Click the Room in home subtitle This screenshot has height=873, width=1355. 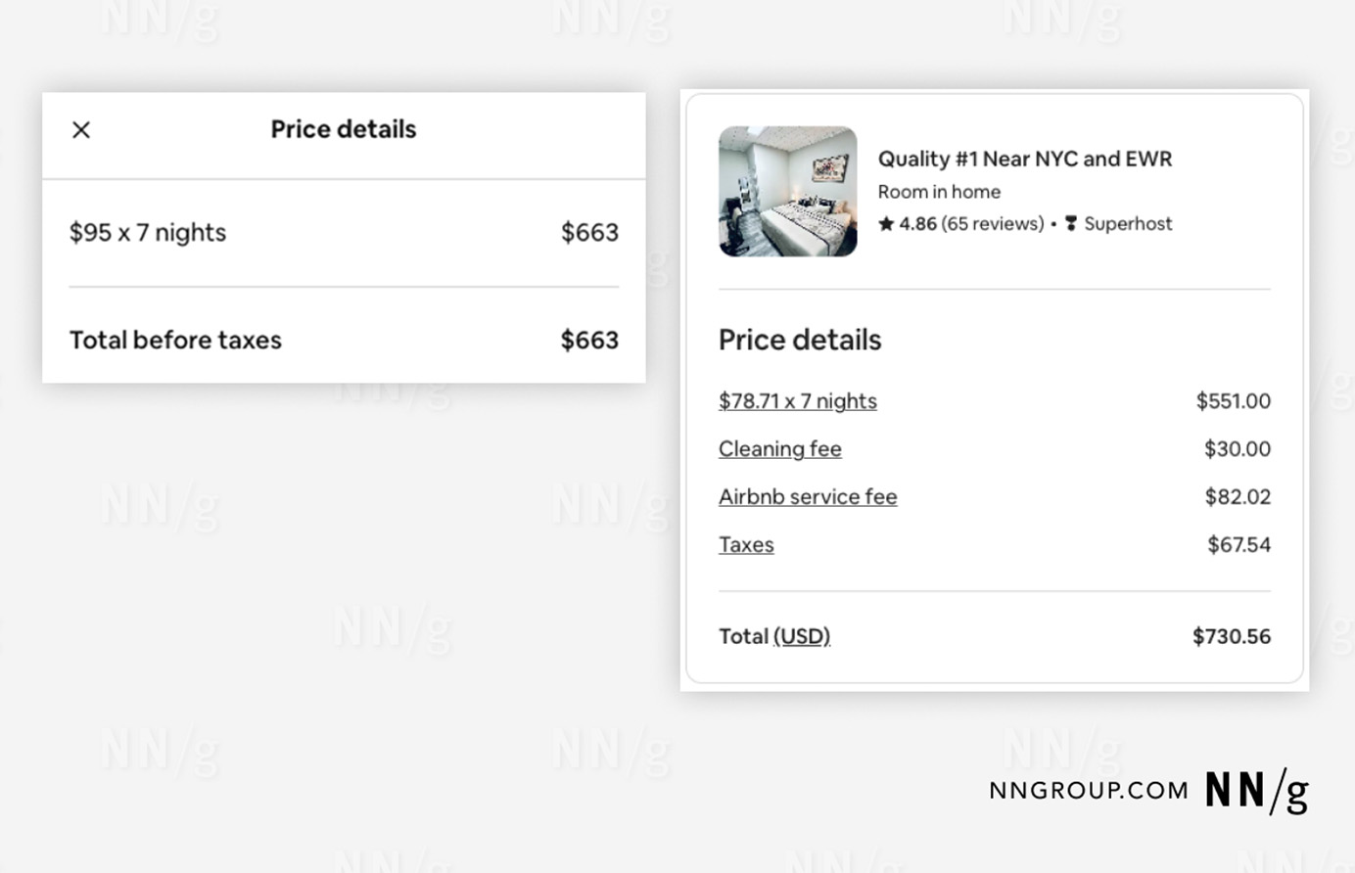point(939,192)
